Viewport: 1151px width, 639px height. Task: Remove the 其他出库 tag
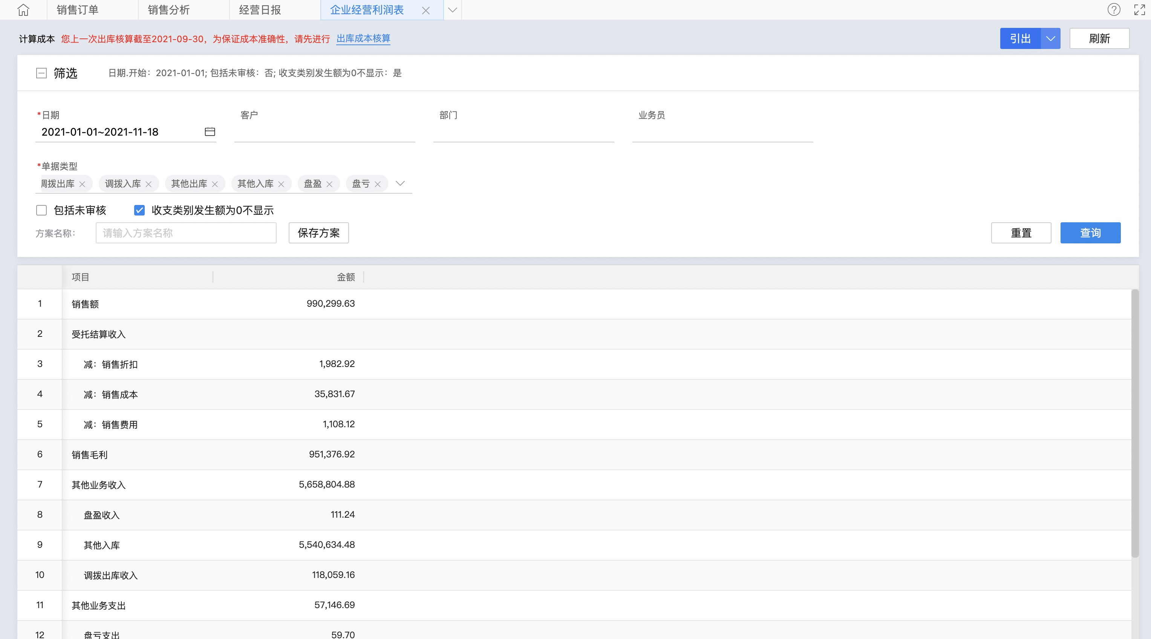pos(215,184)
